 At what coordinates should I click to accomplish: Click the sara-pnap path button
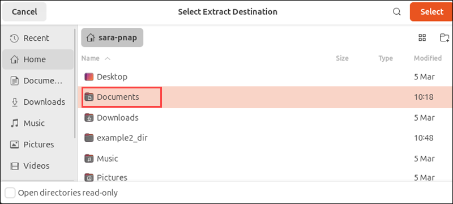[x=112, y=37]
